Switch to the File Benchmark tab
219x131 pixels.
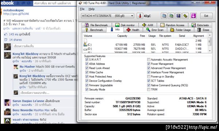[x=96, y=25]
